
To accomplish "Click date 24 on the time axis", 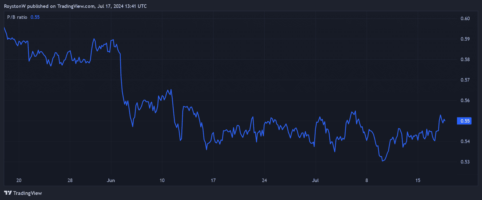I will tap(264, 180).
